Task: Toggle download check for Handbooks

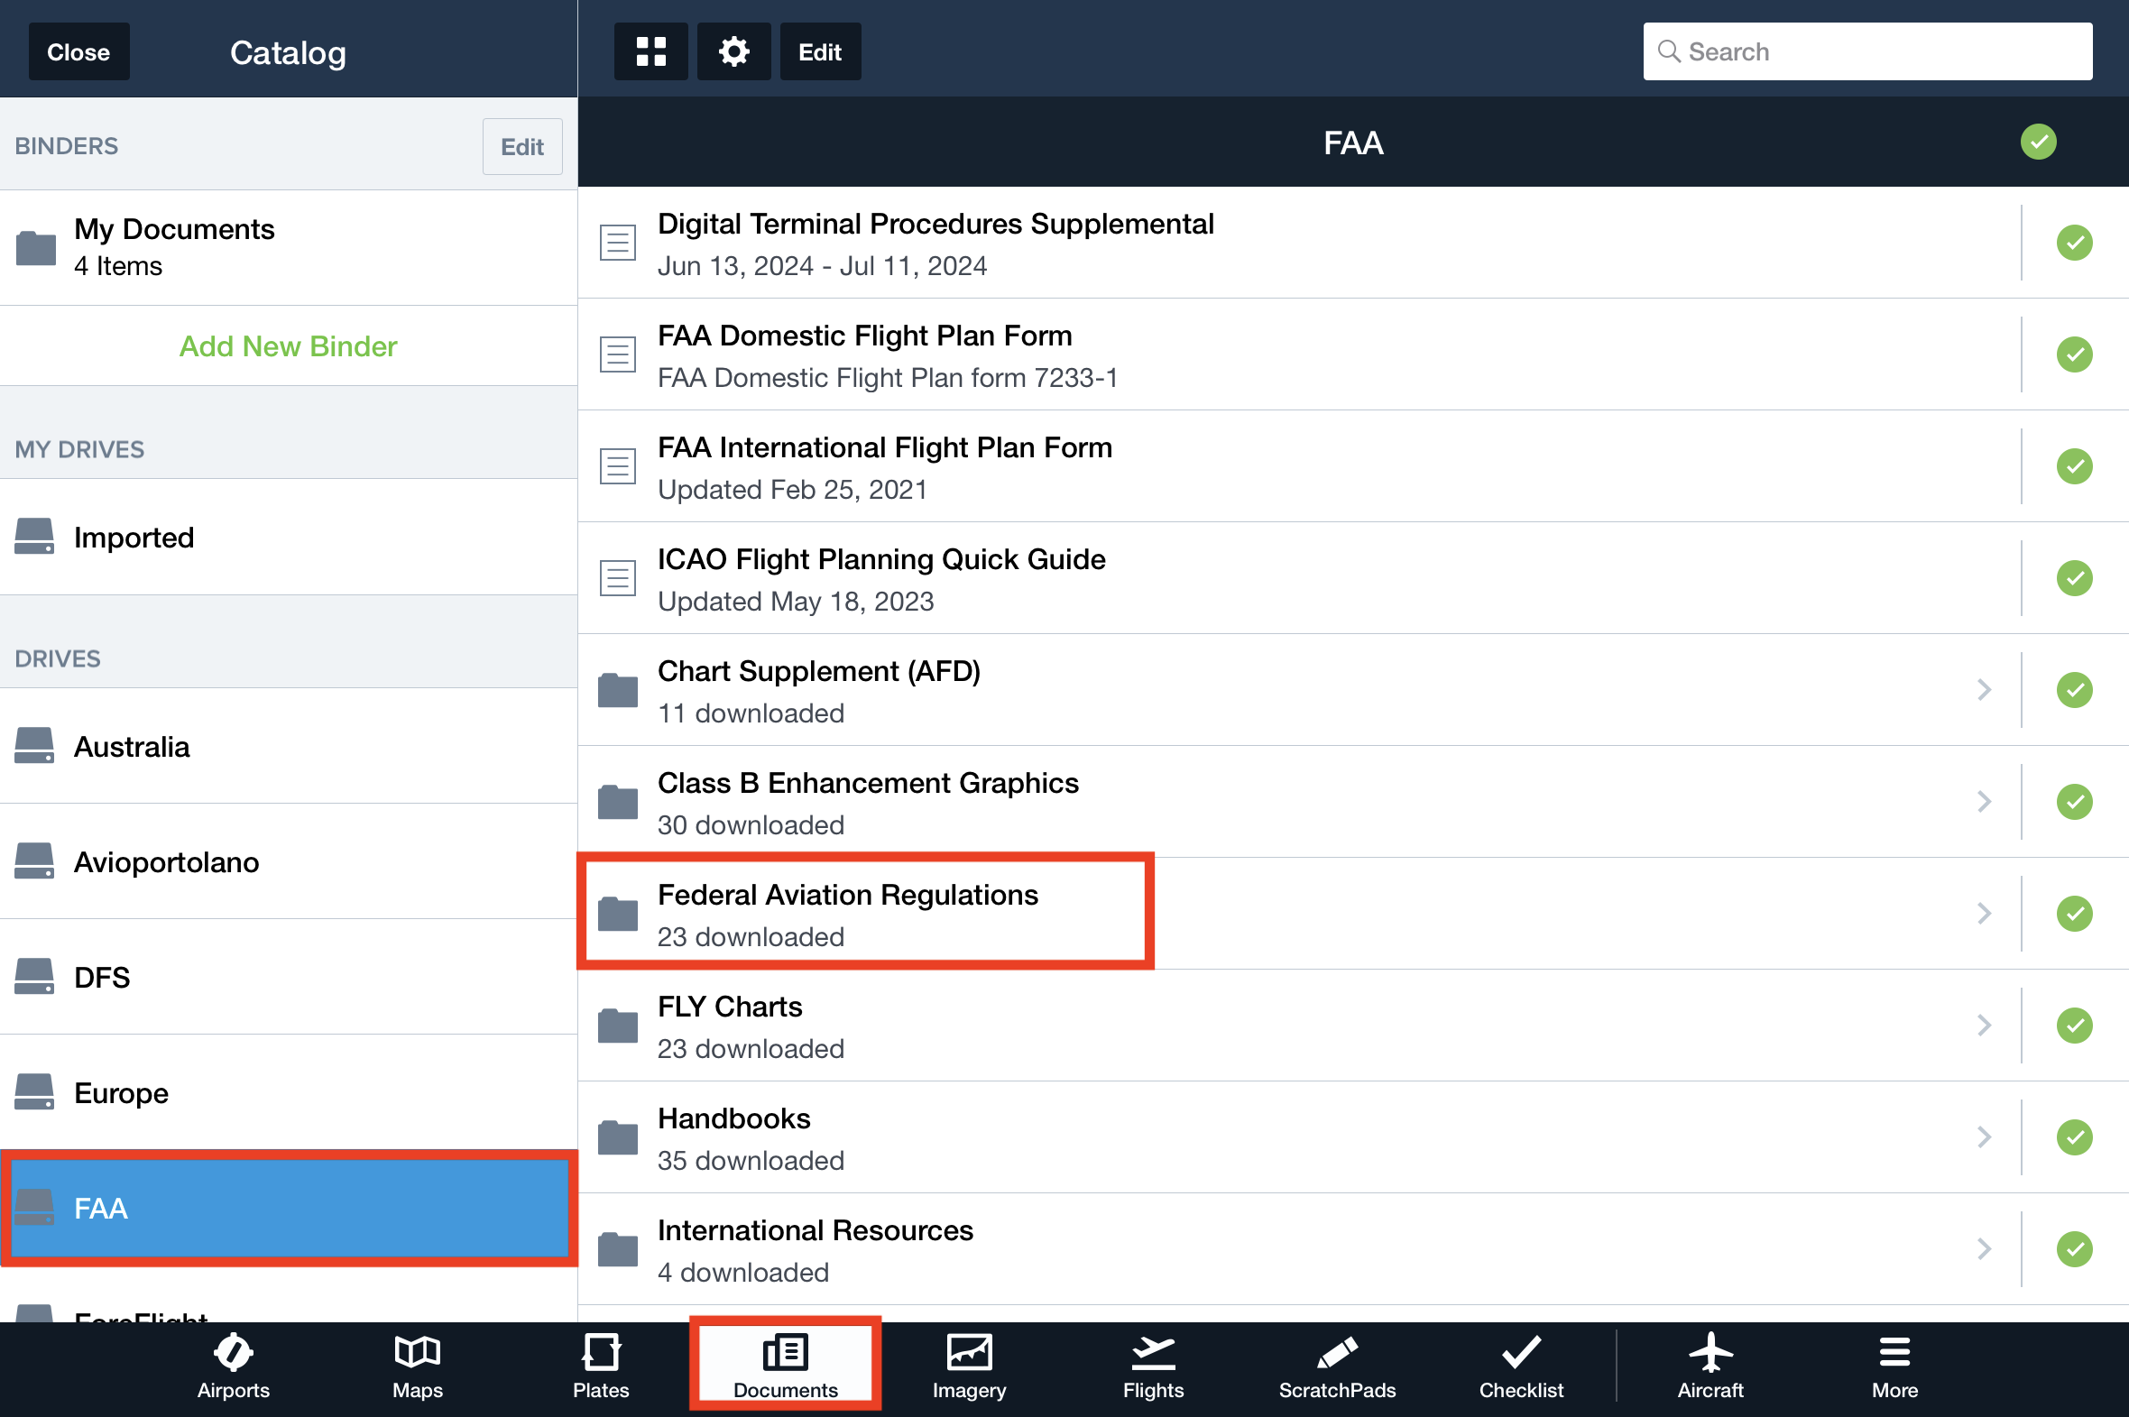Action: (x=2075, y=1137)
